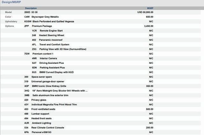The width and height of the screenshot is (204, 135).
Task: Click the ZPP Premium Package option
Action: tap(41, 26)
